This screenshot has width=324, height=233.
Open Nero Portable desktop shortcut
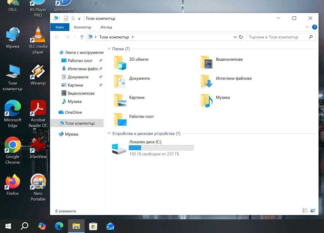coord(38,187)
